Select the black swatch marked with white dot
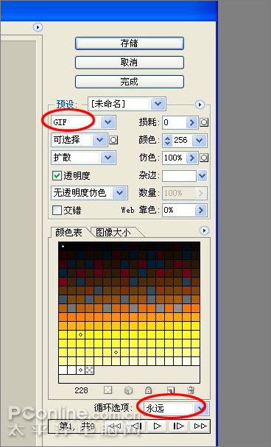 click(x=63, y=246)
